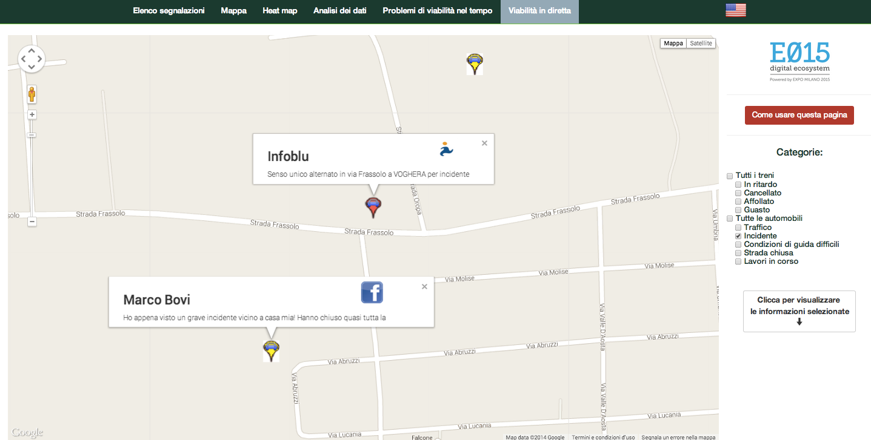The height and width of the screenshot is (440, 871).
Task: Click the US flag language icon
Action: point(735,10)
